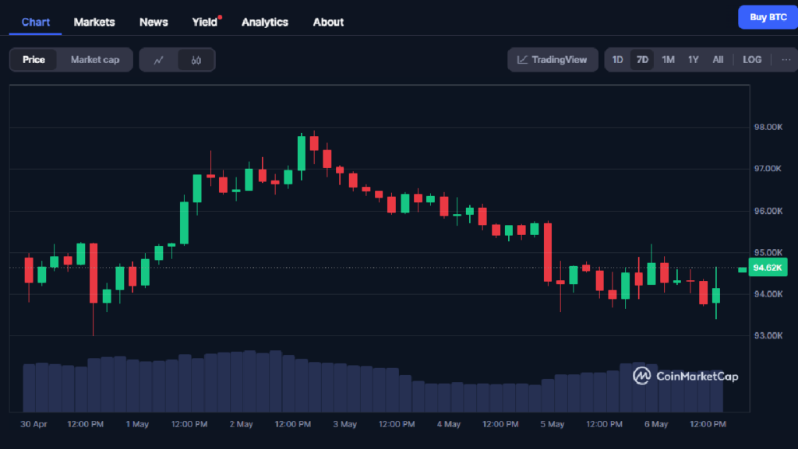Enable LOG scale on the chart

tap(752, 60)
